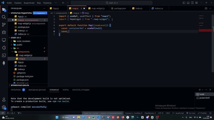Image resolution: width=214 pixels, height=120 pixels.
Task: Open the Accounts menu
Action: [x=4, y=100]
